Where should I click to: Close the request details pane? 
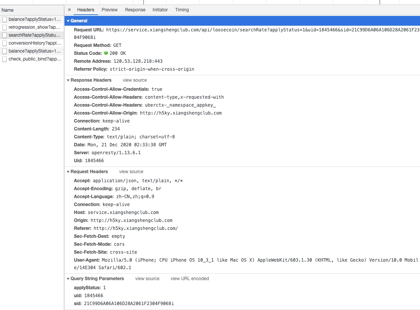tap(69, 10)
